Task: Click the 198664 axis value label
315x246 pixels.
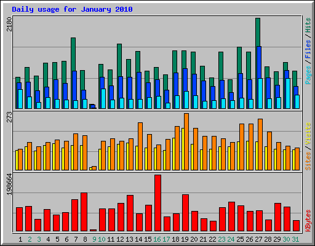Action: pos(9,184)
